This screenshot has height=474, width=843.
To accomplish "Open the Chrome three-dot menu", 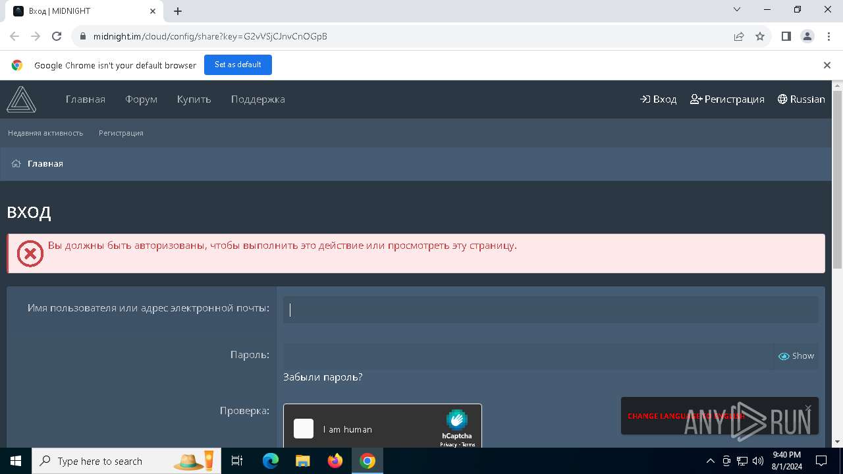I will [829, 36].
